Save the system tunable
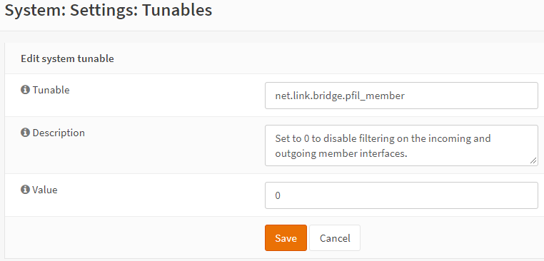Viewport: 544px width, 261px height. tap(286, 237)
